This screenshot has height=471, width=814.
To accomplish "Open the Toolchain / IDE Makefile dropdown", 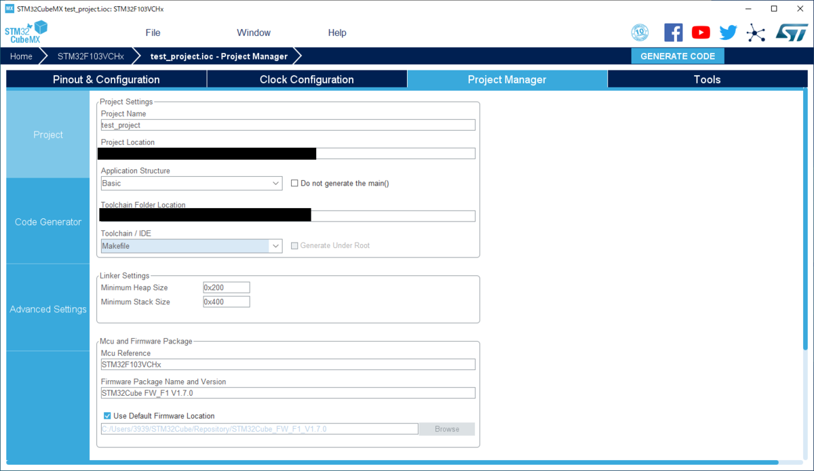I will [x=191, y=246].
